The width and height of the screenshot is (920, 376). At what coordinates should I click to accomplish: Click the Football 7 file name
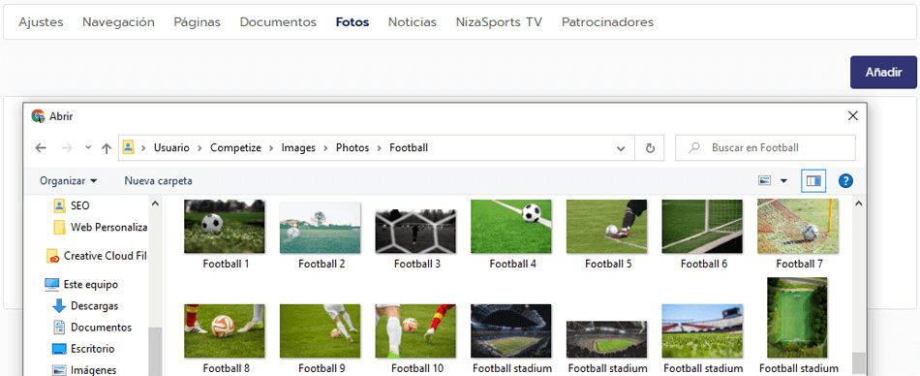[x=799, y=265]
